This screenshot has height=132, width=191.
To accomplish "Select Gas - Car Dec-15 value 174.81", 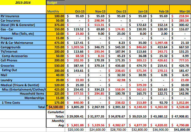I will [117, 29].
